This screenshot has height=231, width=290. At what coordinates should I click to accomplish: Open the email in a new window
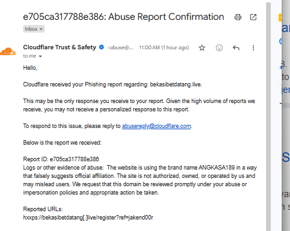pos(253,17)
